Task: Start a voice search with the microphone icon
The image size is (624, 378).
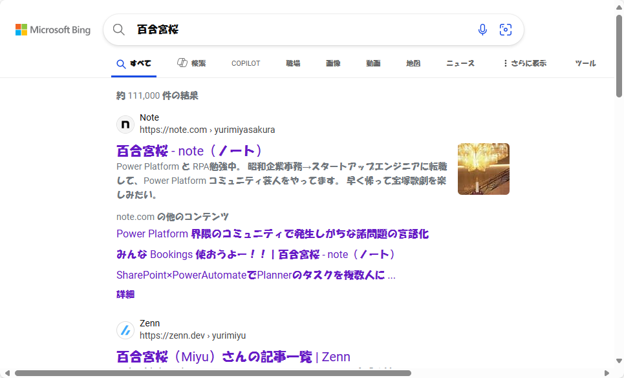Action: pyautogui.click(x=482, y=29)
